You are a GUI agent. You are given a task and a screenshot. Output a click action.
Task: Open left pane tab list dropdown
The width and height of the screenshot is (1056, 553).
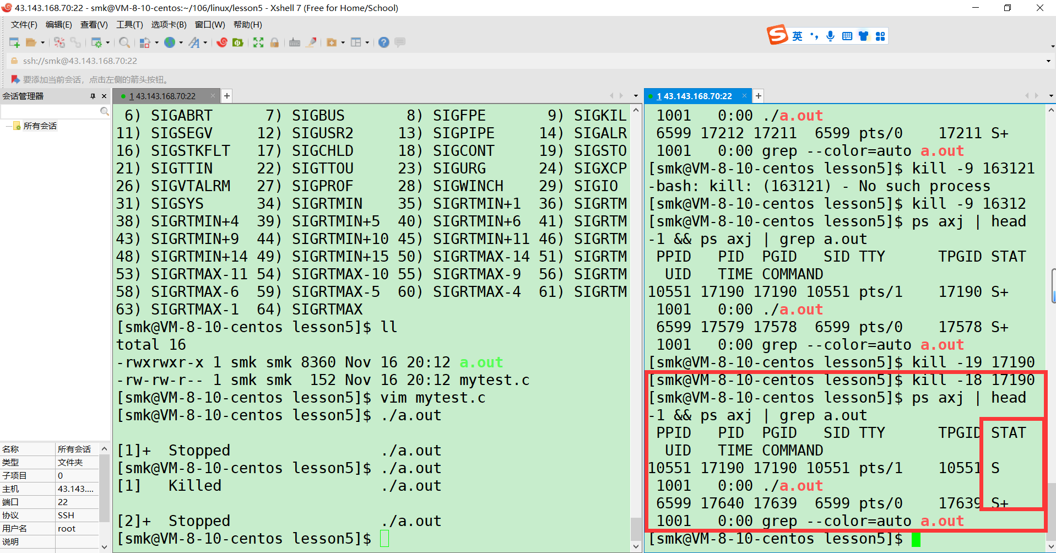[x=636, y=96]
